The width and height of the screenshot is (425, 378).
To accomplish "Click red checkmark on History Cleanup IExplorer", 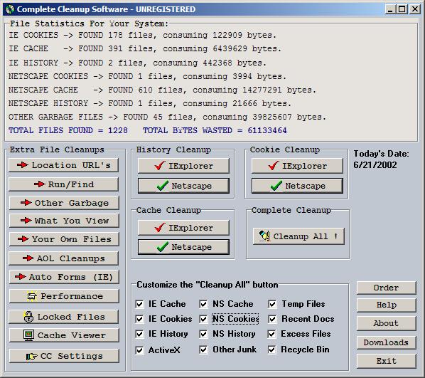I will click(x=160, y=165).
